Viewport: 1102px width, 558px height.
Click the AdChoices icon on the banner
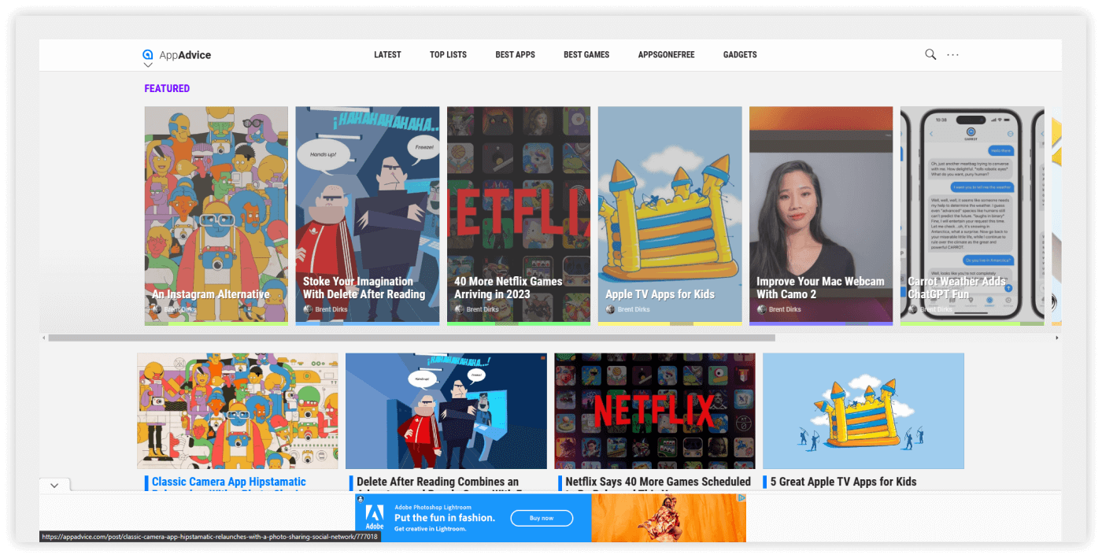(741, 498)
